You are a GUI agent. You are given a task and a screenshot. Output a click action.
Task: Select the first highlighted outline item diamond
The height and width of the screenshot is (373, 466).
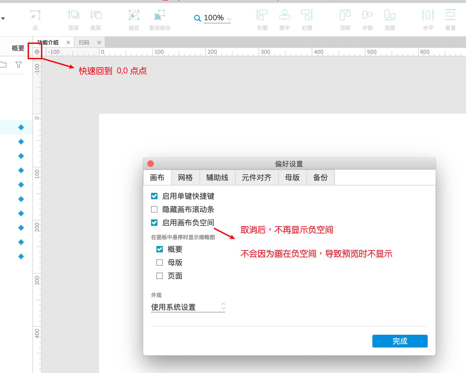click(21, 127)
